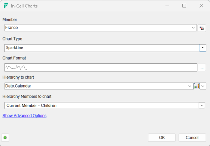210x146 pixels.
Task: Click the SparkLine chart type field
Action: (x=102, y=48)
